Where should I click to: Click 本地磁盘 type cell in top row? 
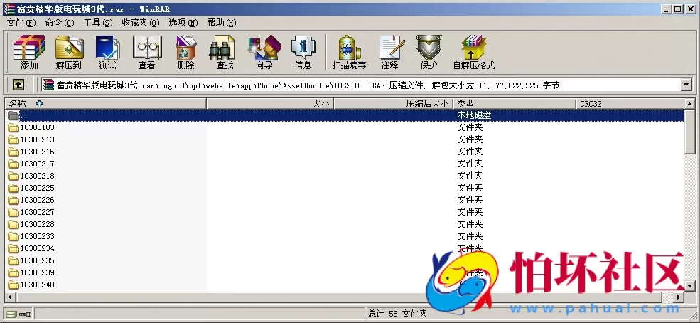point(475,115)
